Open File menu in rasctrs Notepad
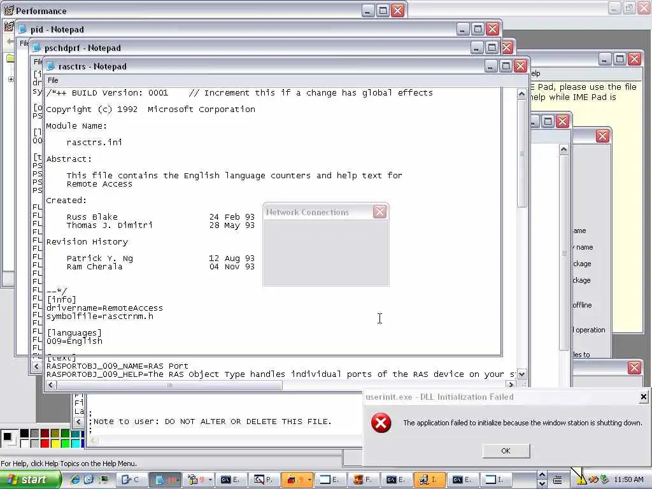652x489 pixels. [x=53, y=80]
